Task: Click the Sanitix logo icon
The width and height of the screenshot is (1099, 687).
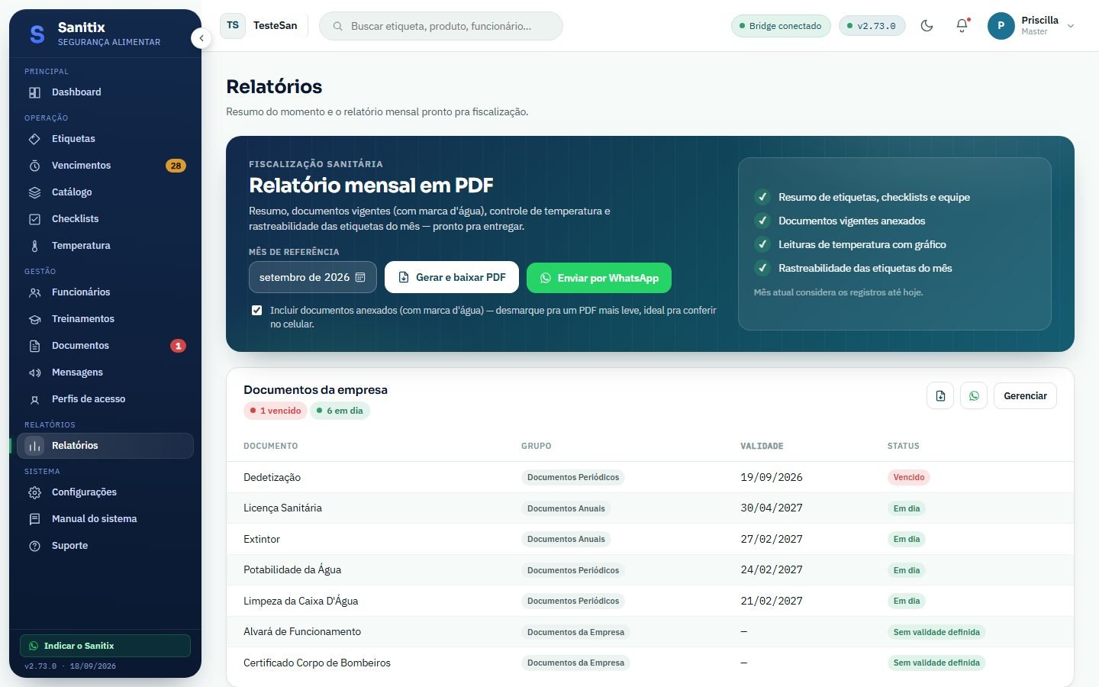Action: pos(37,34)
